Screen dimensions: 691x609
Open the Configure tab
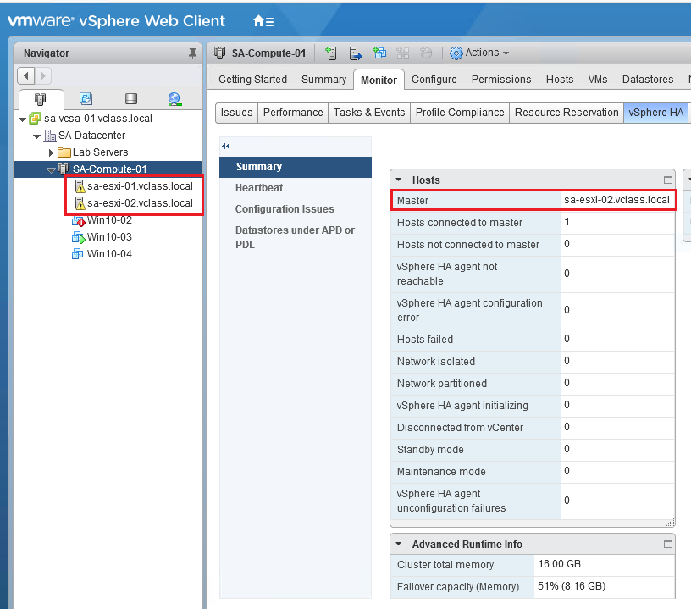pyautogui.click(x=434, y=80)
